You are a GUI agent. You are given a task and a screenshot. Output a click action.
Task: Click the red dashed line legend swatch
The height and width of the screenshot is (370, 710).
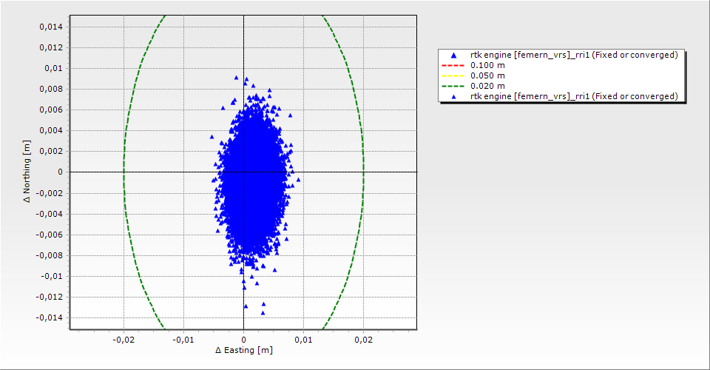453,65
